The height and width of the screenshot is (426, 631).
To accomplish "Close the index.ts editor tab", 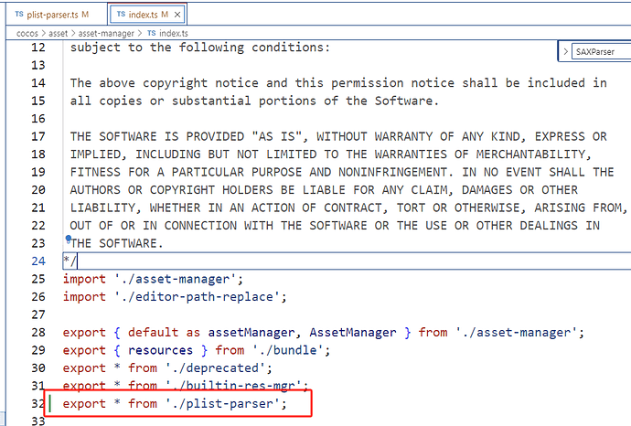I will click(177, 15).
